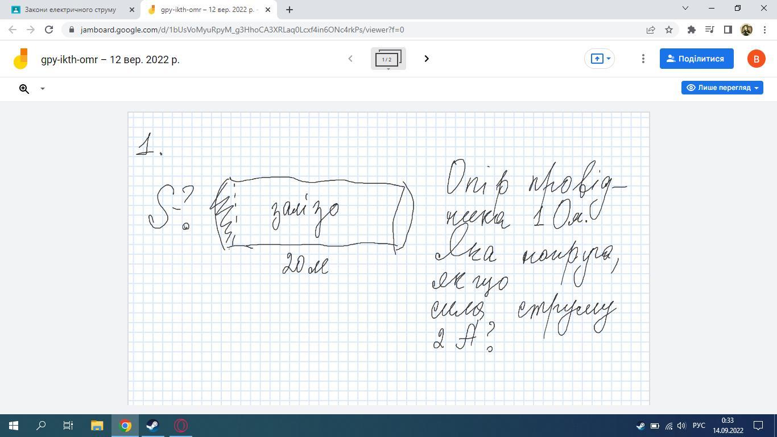This screenshot has height=437, width=777.
Task: Click the Steam system tray icon
Action: pos(640,426)
